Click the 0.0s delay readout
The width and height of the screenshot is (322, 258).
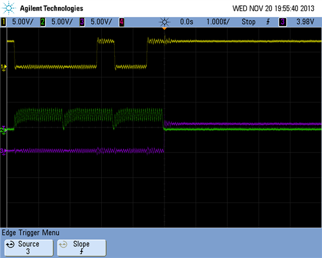(186, 22)
